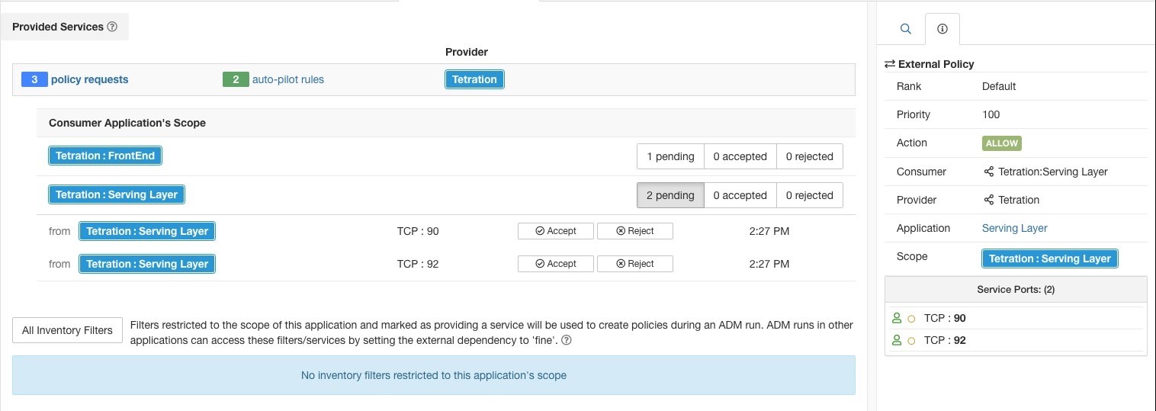Click the help icon after the 'fine' text
The width and height of the screenshot is (1156, 411).
coord(567,340)
